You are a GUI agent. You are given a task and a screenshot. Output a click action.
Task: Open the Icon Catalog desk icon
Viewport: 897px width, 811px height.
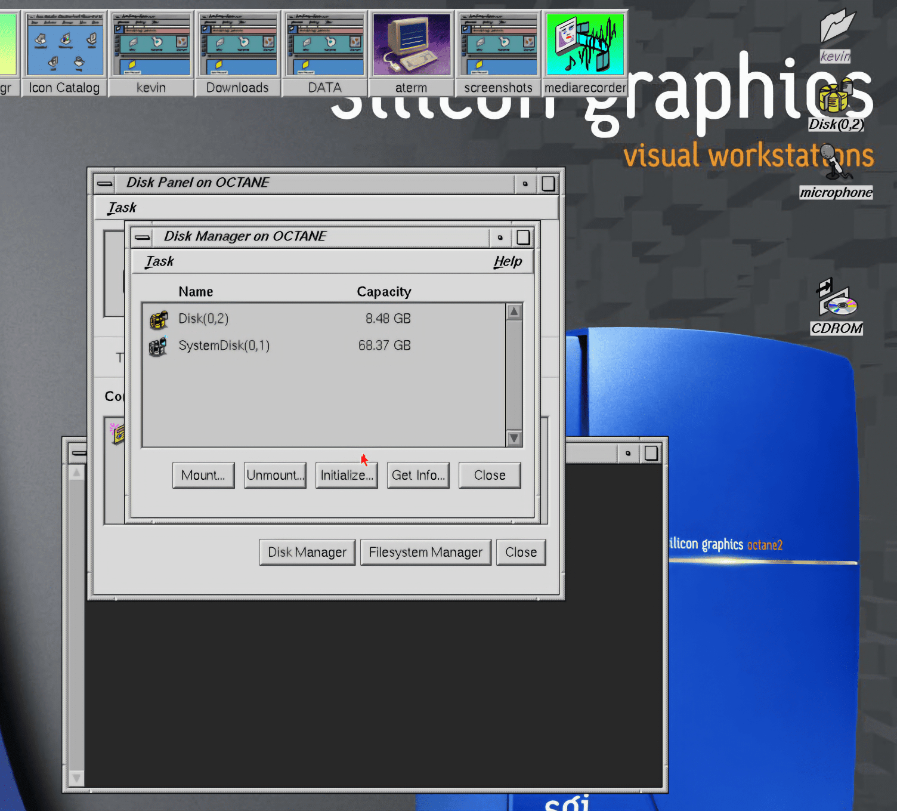click(x=64, y=54)
